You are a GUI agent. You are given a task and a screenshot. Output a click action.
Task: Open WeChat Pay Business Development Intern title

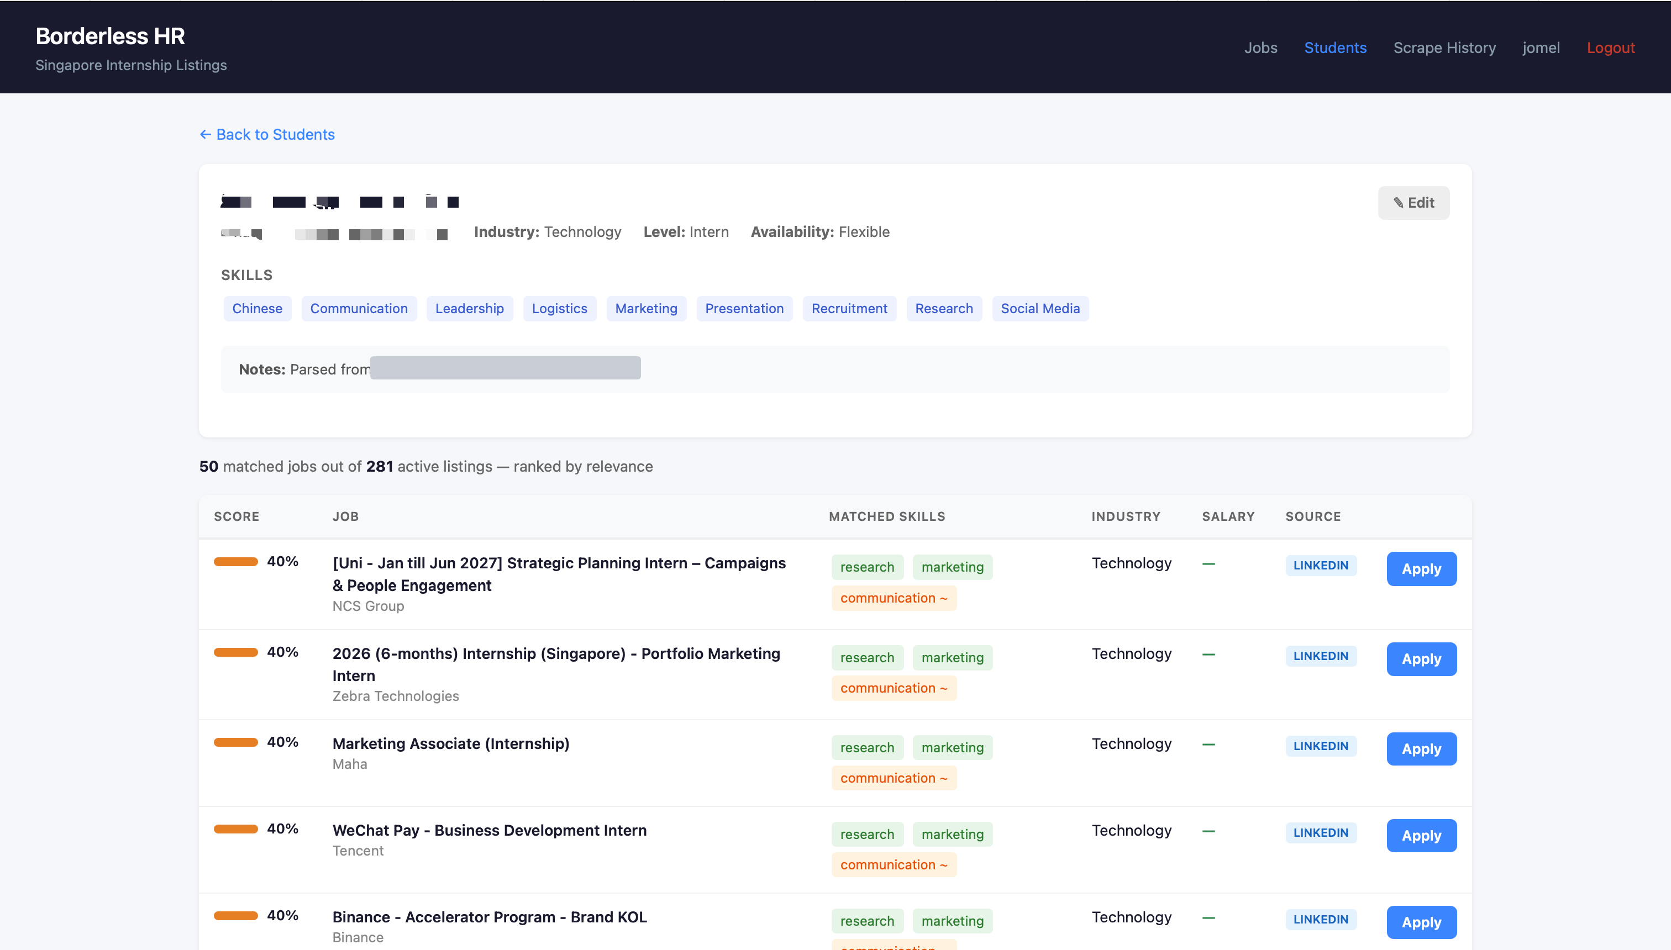click(x=490, y=831)
